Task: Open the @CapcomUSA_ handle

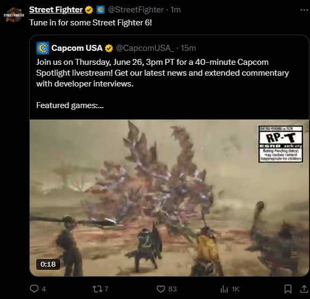Action: point(145,48)
